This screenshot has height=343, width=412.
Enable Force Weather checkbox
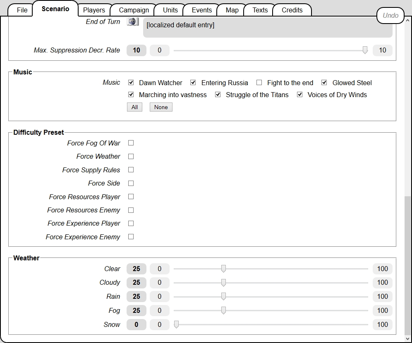point(131,156)
